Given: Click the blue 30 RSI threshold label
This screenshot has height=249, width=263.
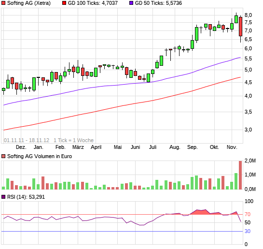Looking at the screenshot, I should click(248, 232).
